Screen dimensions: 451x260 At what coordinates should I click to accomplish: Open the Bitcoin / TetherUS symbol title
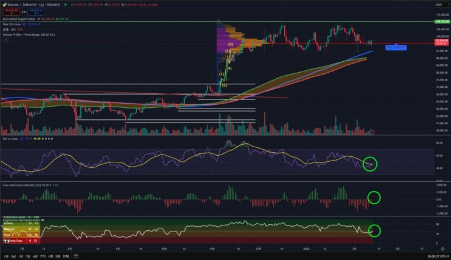coord(33,5)
